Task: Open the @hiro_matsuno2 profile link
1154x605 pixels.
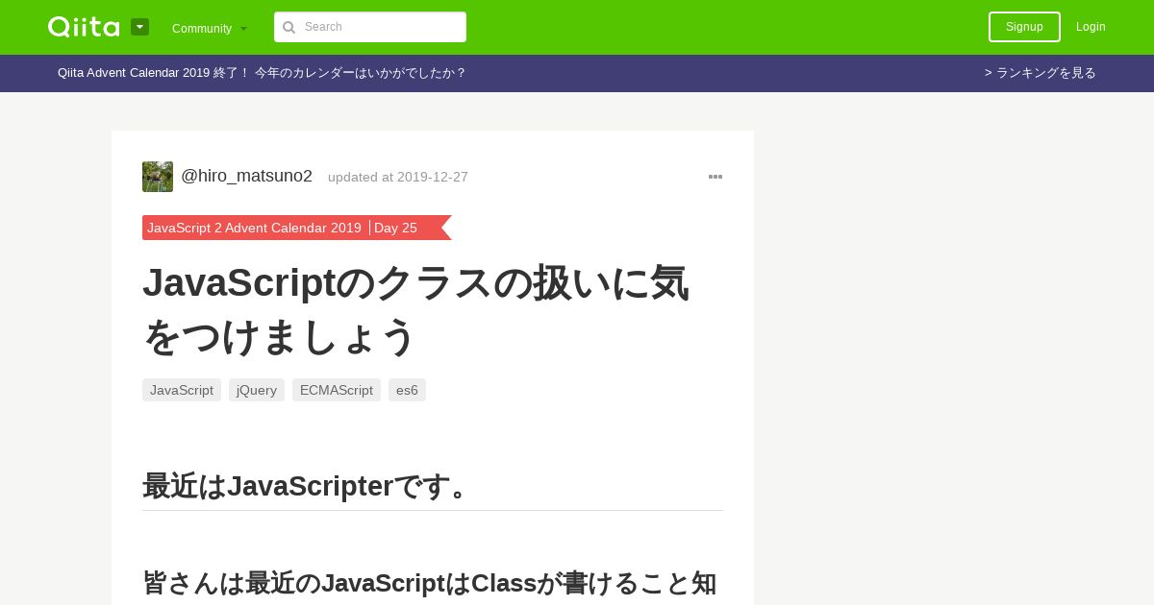Action: 246,176
